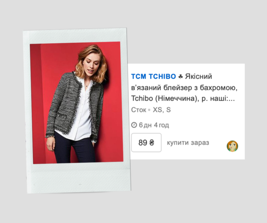
Task: Click the bullet dot between Сток and sizes
Action: (150, 110)
